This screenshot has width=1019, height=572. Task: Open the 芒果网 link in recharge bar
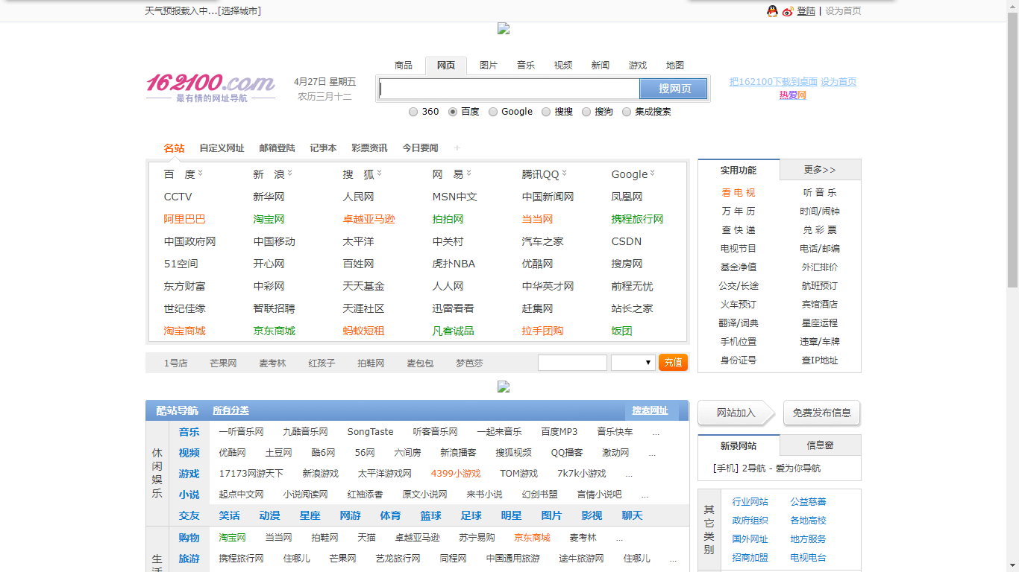point(223,363)
